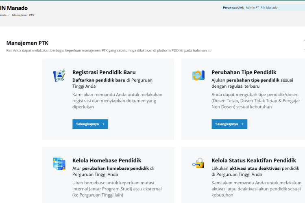Click the partially visible button beside the page heading
Viewport: 305px width, 203px height.
coord(304,45)
